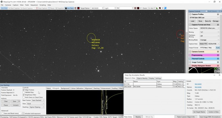This screenshot has width=222, height=118.
Task: Open the Target Name dropdown
Action: (x=103, y=8)
